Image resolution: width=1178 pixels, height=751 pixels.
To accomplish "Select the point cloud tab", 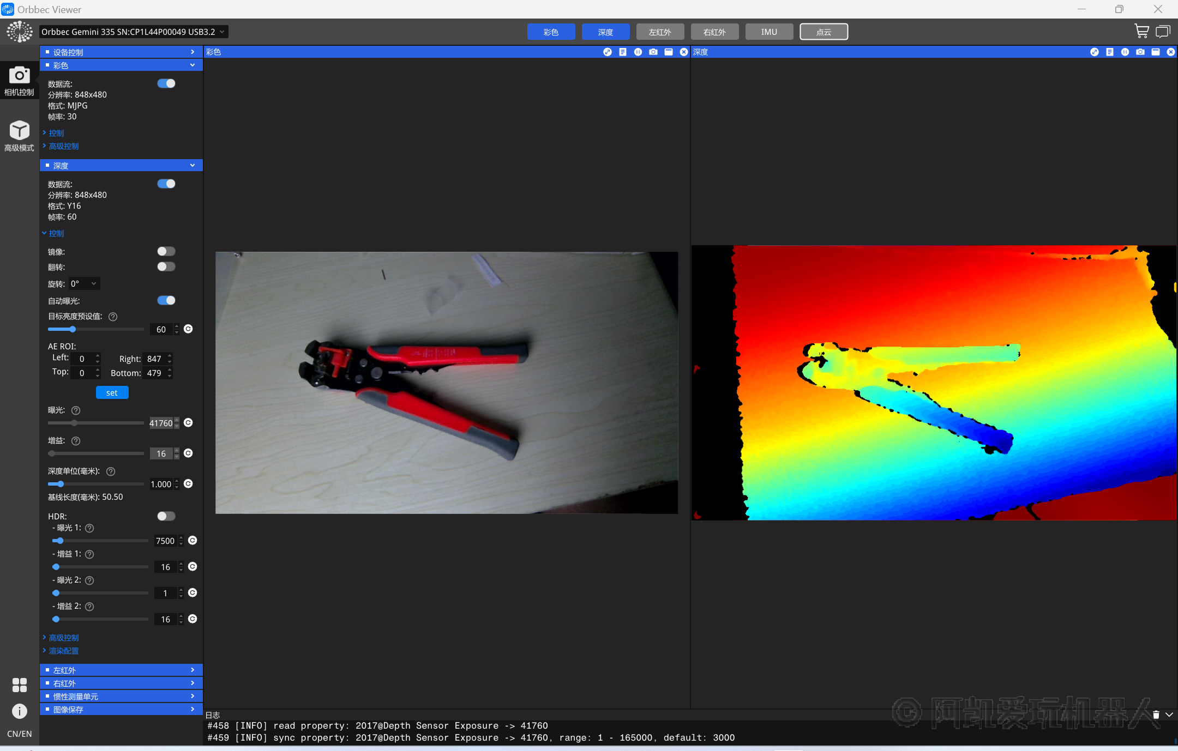I will pyautogui.click(x=824, y=32).
